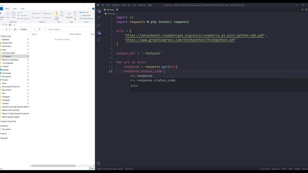Viewport: 308px width, 173px height.
Task: Refresh the Outputs folder in the address bar
Action: click(x=39, y=29)
